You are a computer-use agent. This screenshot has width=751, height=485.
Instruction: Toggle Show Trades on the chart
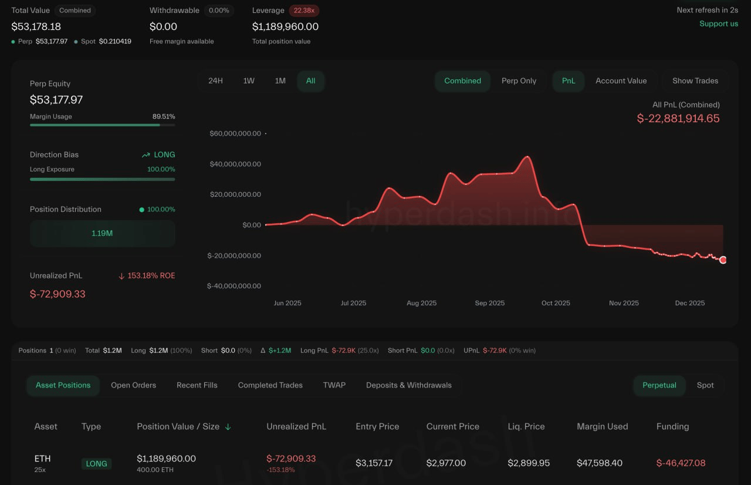pos(695,81)
